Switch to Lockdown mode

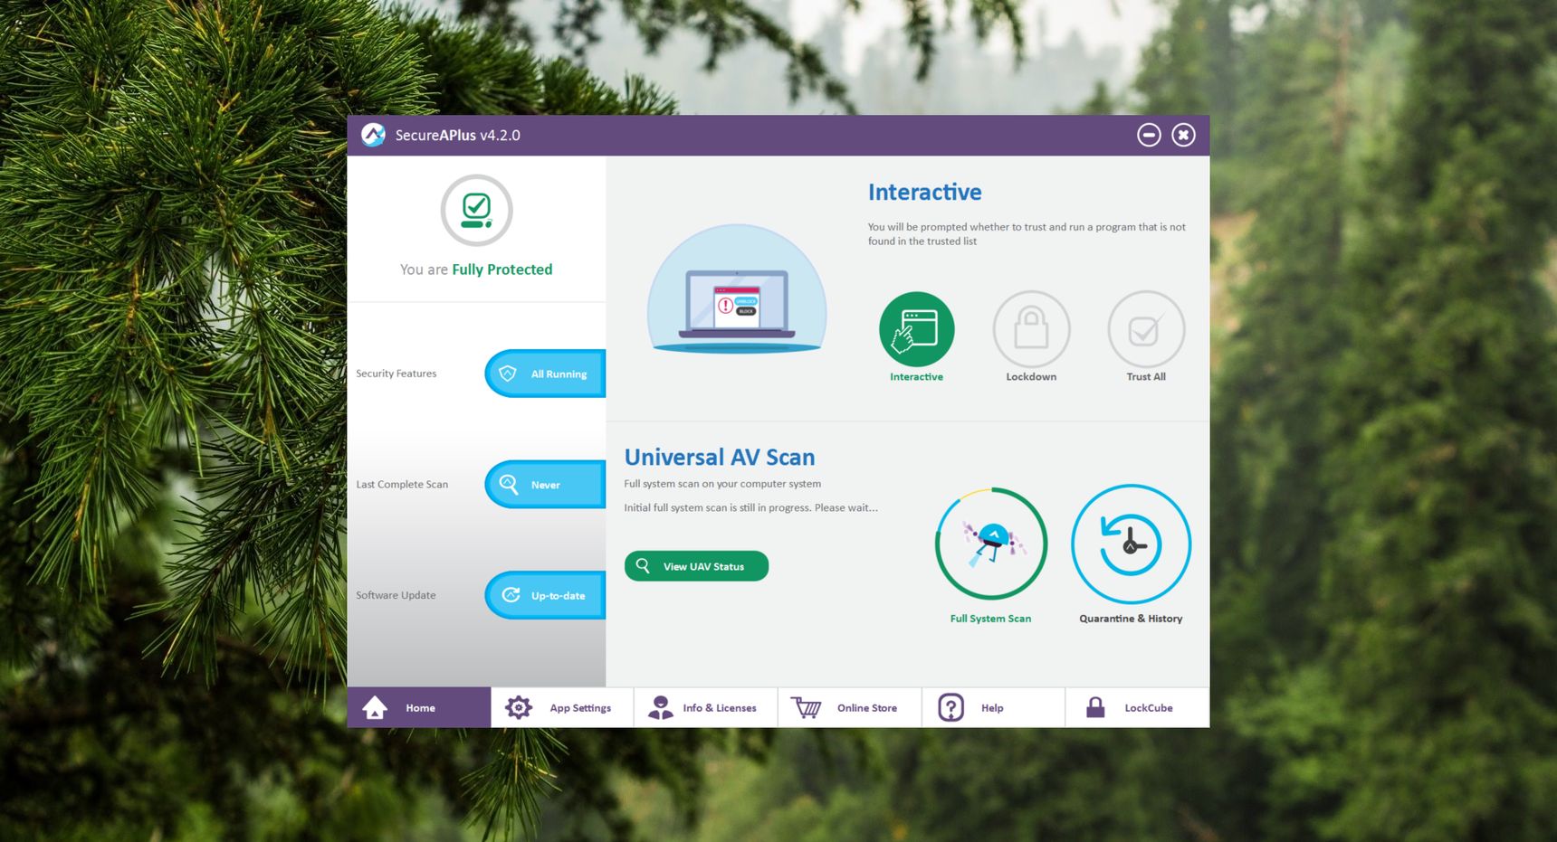point(1031,329)
